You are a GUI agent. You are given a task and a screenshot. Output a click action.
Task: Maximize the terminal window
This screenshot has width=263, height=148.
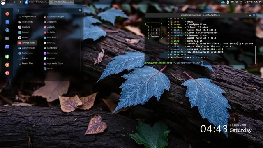250,15
